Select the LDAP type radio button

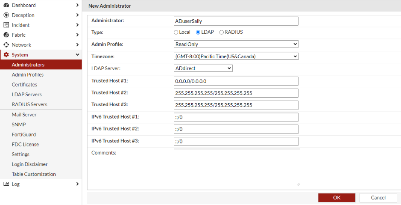click(x=198, y=32)
